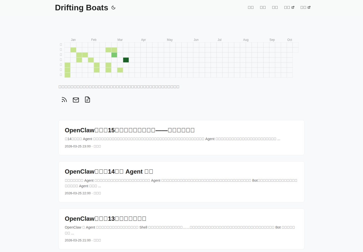This screenshot has height=252, width=363.
Task: Click the excerpt mentioning Bot in post 14
Action: pos(181,183)
